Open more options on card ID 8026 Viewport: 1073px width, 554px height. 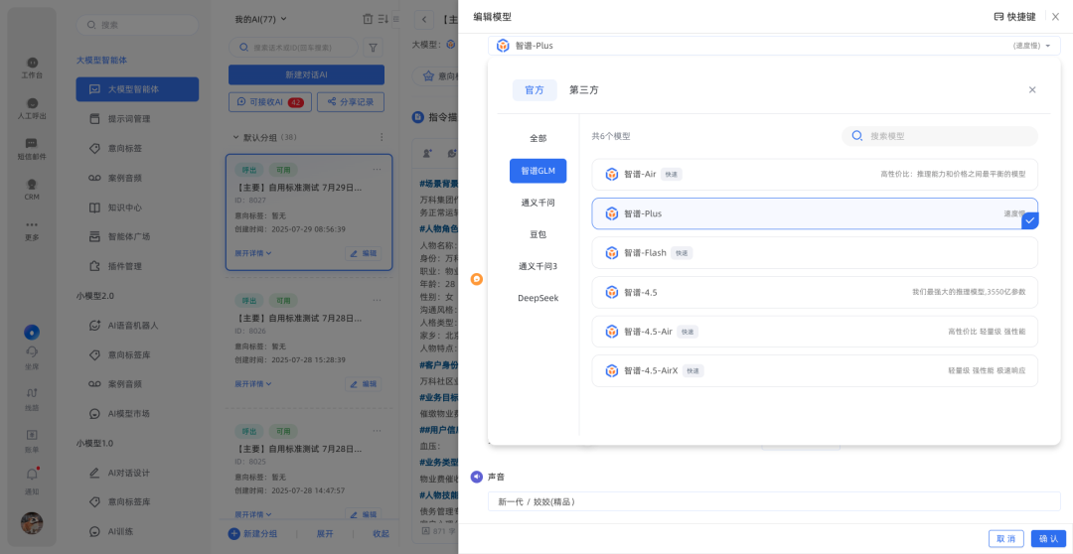pyautogui.click(x=378, y=300)
